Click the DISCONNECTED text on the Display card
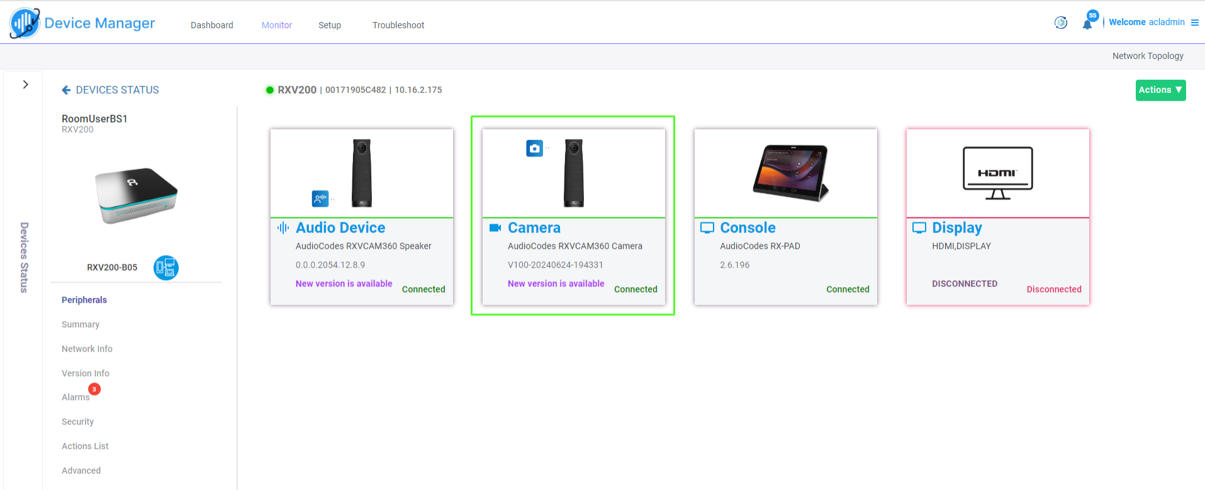This screenshot has width=1205, height=490. (x=965, y=283)
